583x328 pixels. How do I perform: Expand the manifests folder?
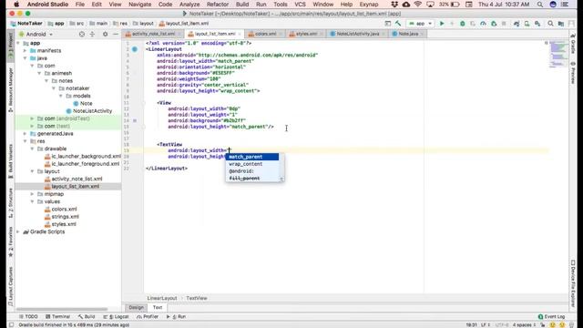pos(25,51)
